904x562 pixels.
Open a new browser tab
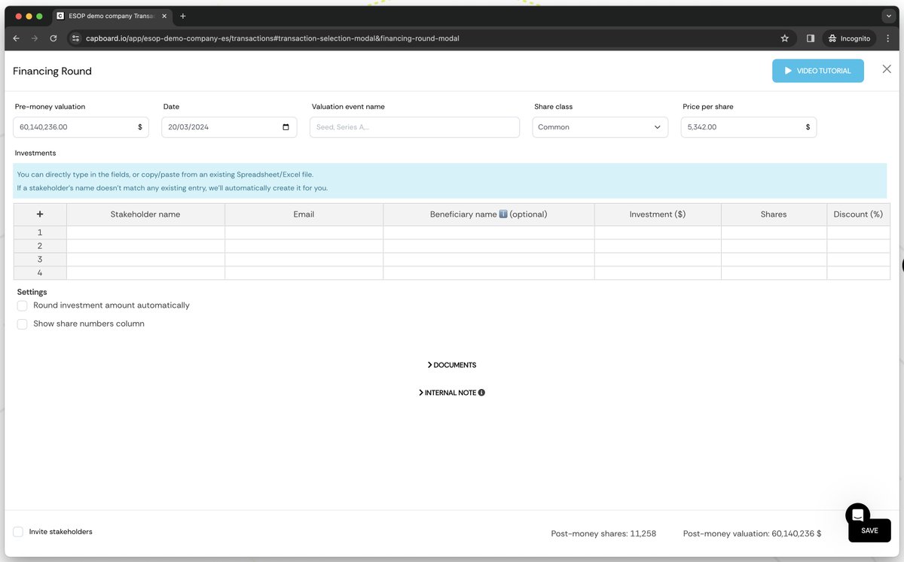(182, 15)
